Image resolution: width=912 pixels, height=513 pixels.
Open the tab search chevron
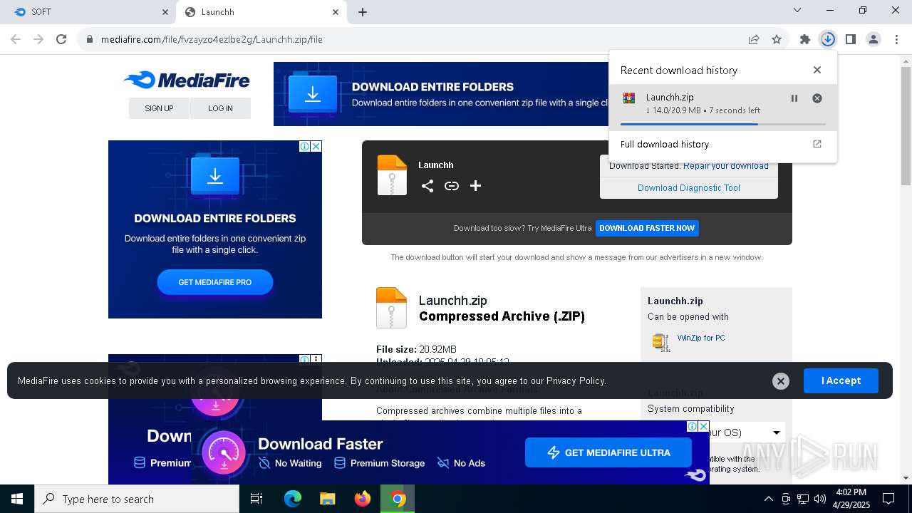pyautogui.click(x=797, y=10)
